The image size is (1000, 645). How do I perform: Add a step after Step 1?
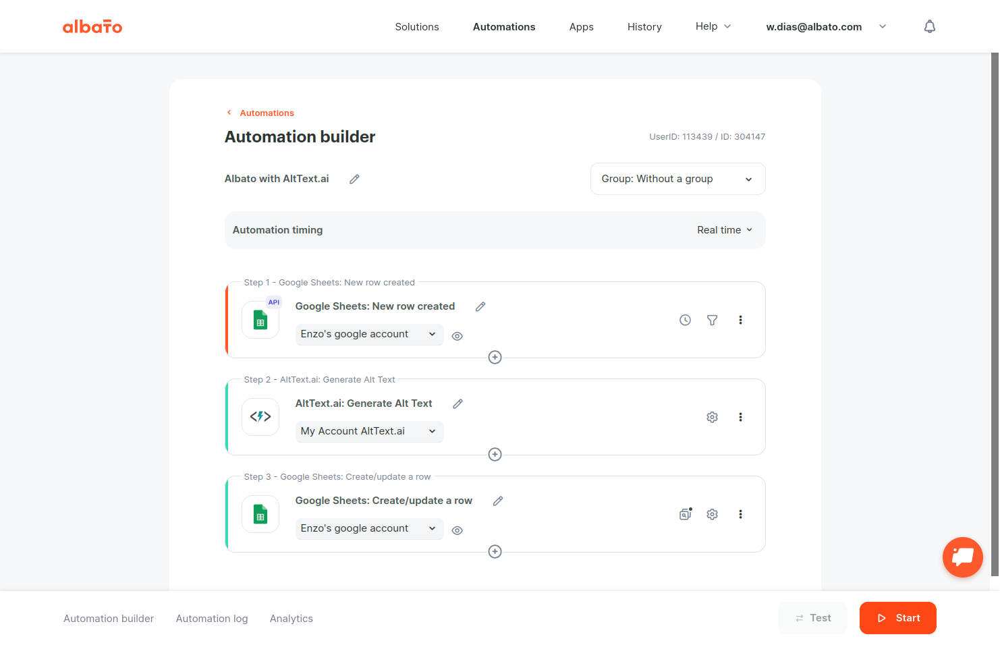(x=495, y=357)
